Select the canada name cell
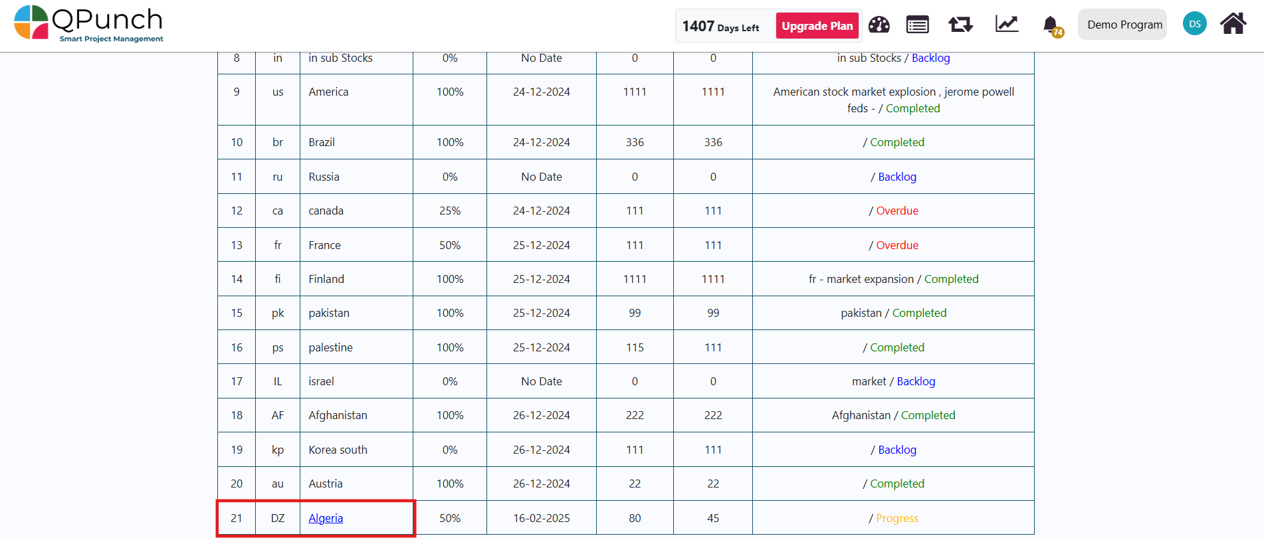The width and height of the screenshot is (1264, 540). tap(356, 211)
